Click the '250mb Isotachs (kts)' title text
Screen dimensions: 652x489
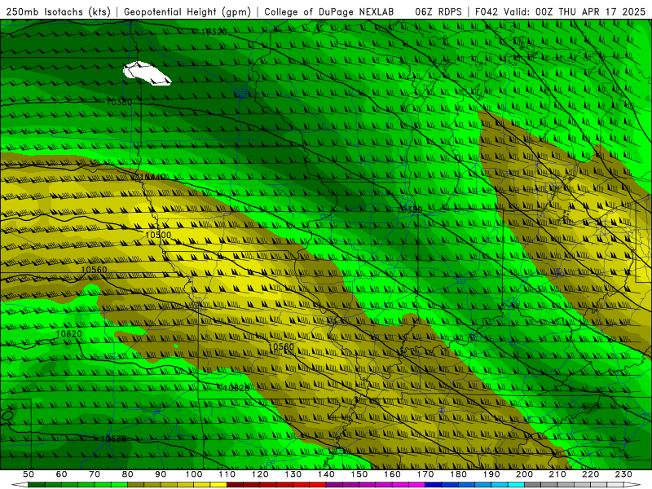[x=58, y=12]
